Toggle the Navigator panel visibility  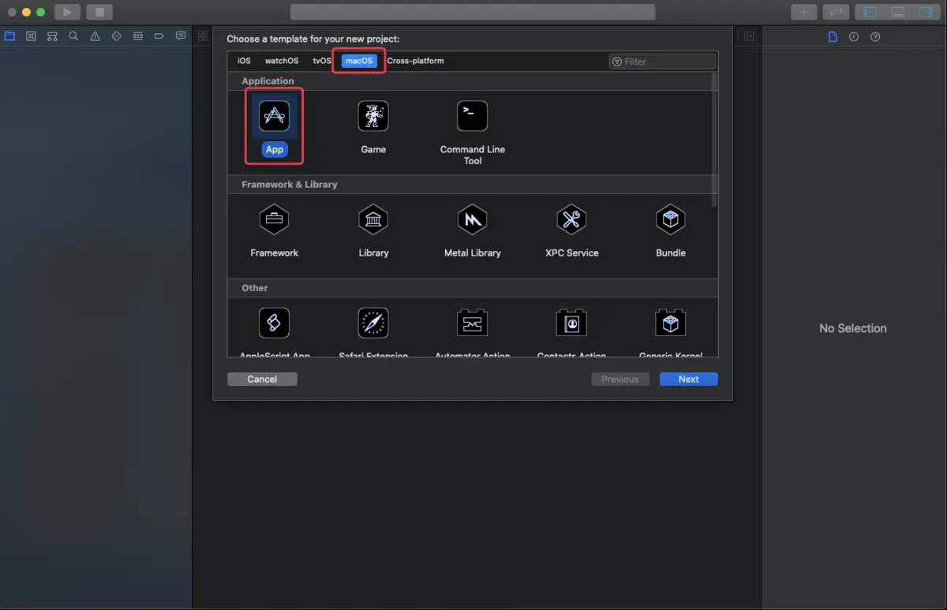(x=870, y=12)
